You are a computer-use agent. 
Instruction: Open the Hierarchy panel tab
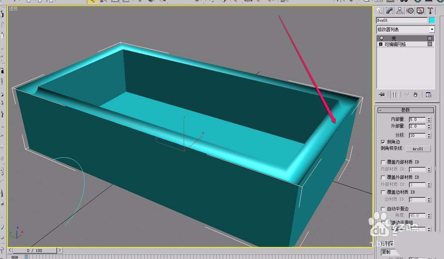click(x=400, y=11)
